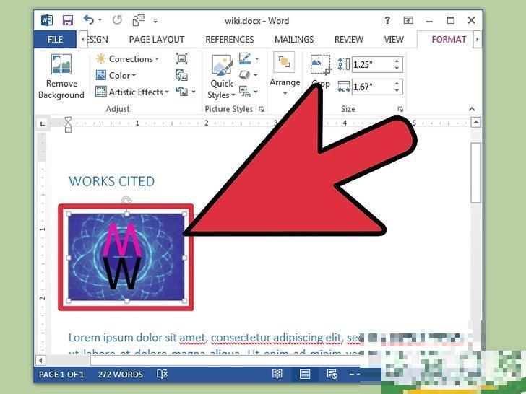
Task: Click the proofing errors icon in status bar
Action: (163, 375)
